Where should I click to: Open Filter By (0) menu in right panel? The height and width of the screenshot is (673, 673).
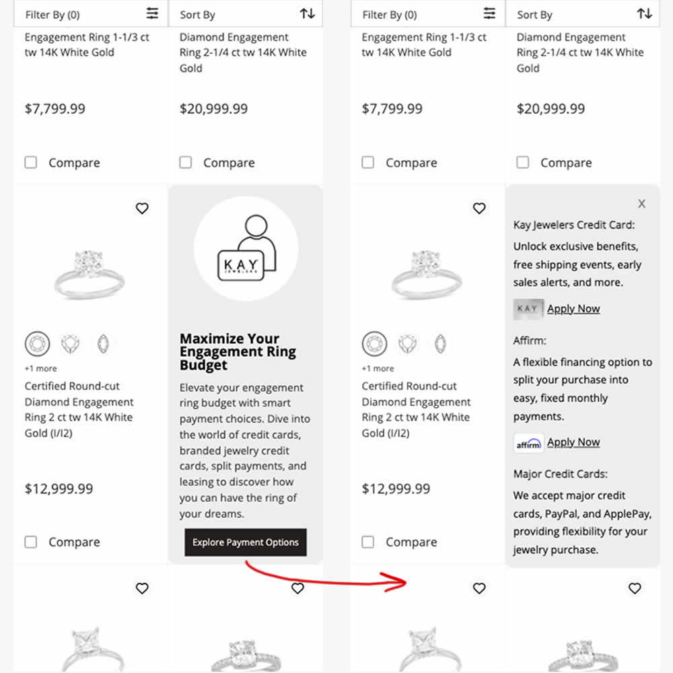coord(428,14)
